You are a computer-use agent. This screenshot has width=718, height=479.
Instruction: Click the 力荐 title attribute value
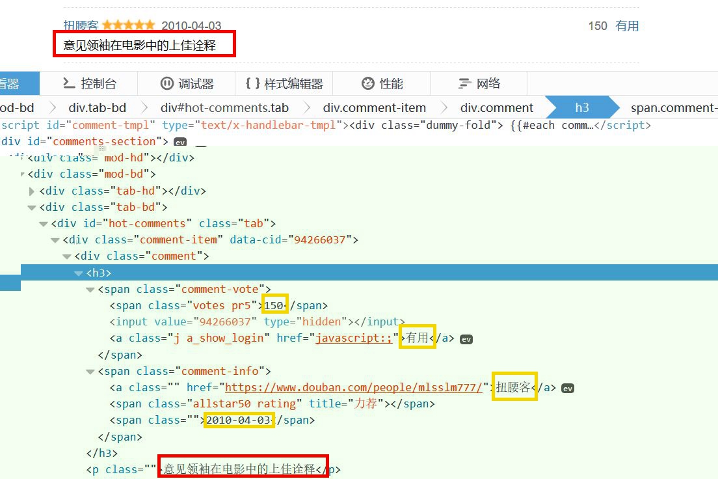[x=366, y=404]
